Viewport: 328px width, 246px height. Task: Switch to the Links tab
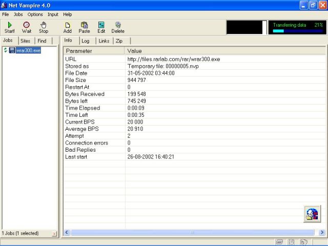pyautogui.click(x=104, y=41)
